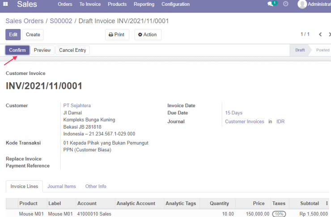This screenshot has width=331, height=217.
Task: Click the Edit button
Action: (13, 34)
